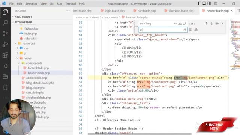Click the components breadcrumb segment

click(110, 17)
